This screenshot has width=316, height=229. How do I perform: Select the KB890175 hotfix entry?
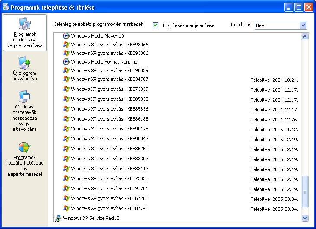pos(110,129)
